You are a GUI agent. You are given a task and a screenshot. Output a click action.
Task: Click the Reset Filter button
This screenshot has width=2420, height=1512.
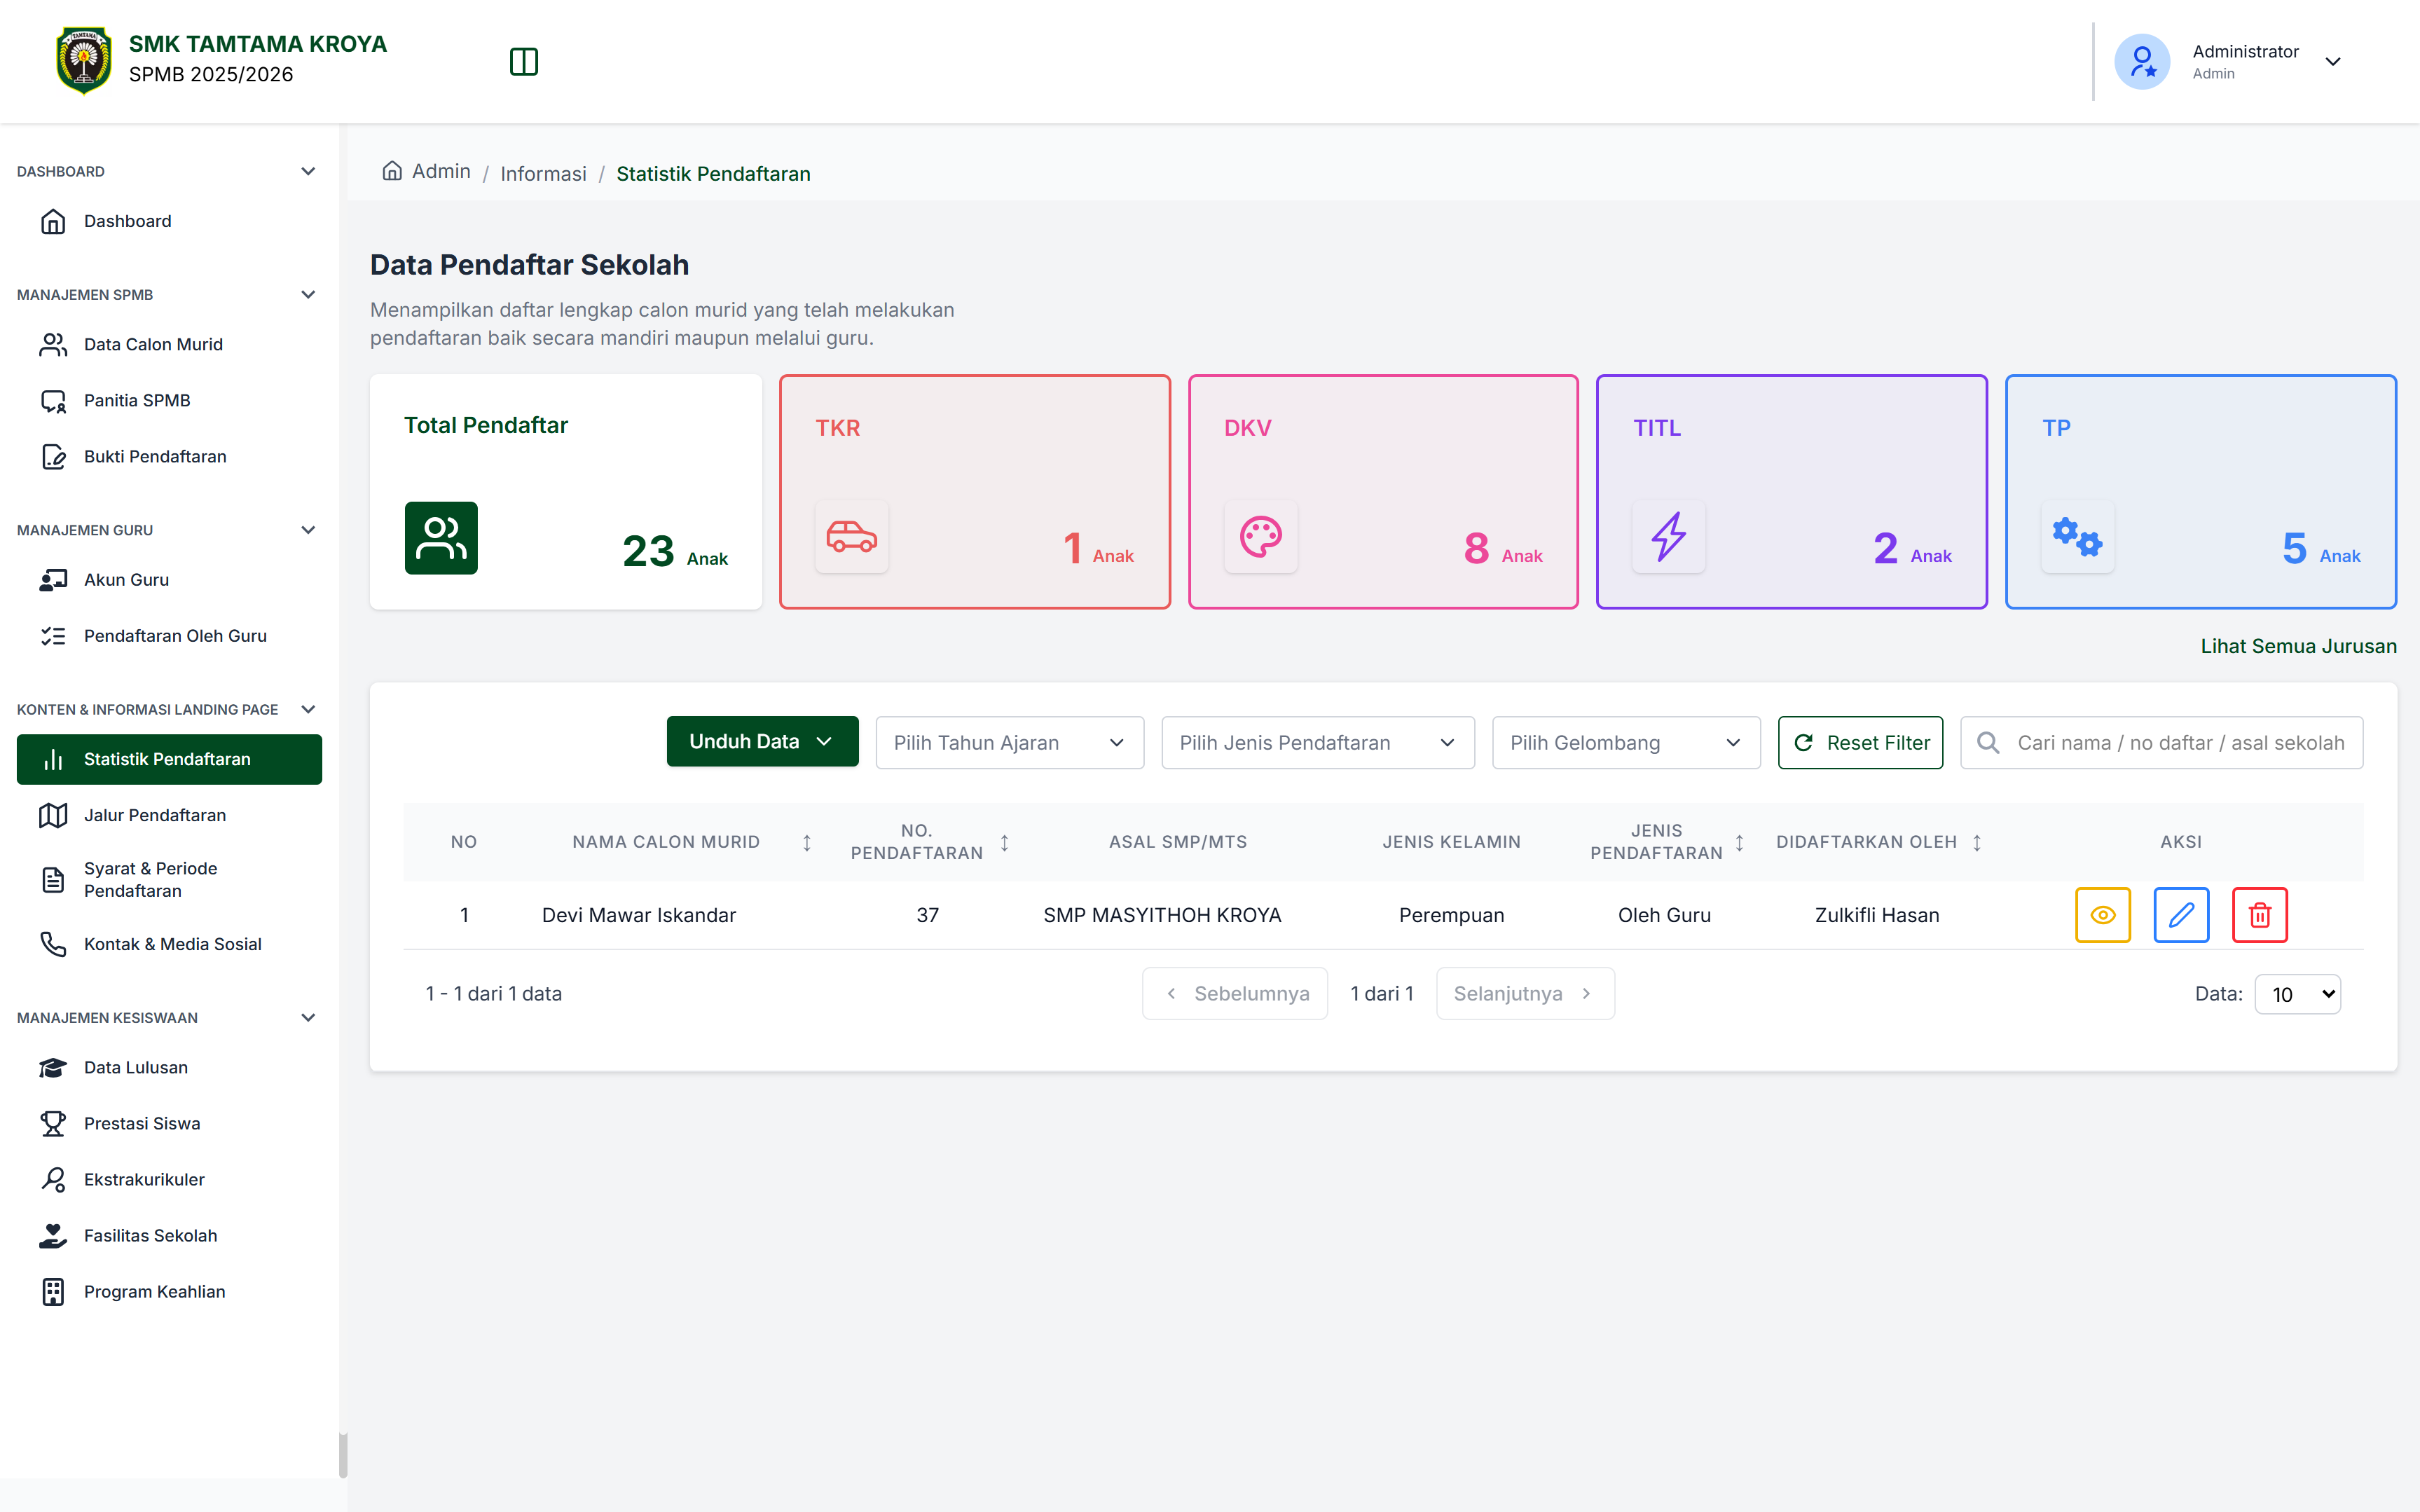click(1860, 743)
